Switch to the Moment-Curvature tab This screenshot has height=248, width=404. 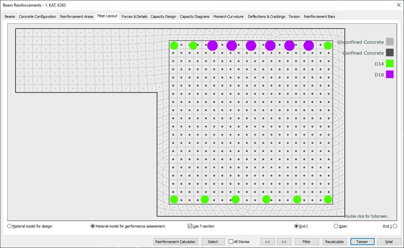pyautogui.click(x=228, y=16)
